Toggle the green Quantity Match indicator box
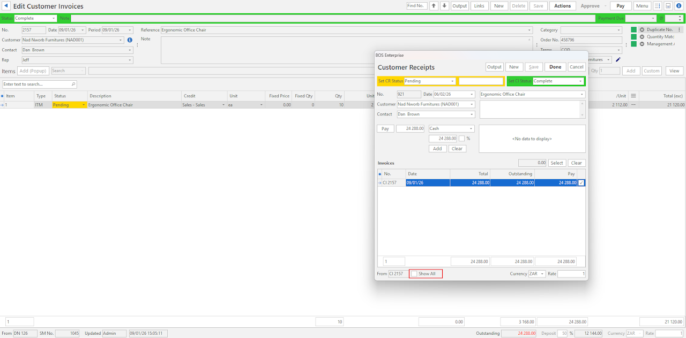The height and width of the screenshot is (338, 686). click(x=633, y=37)
